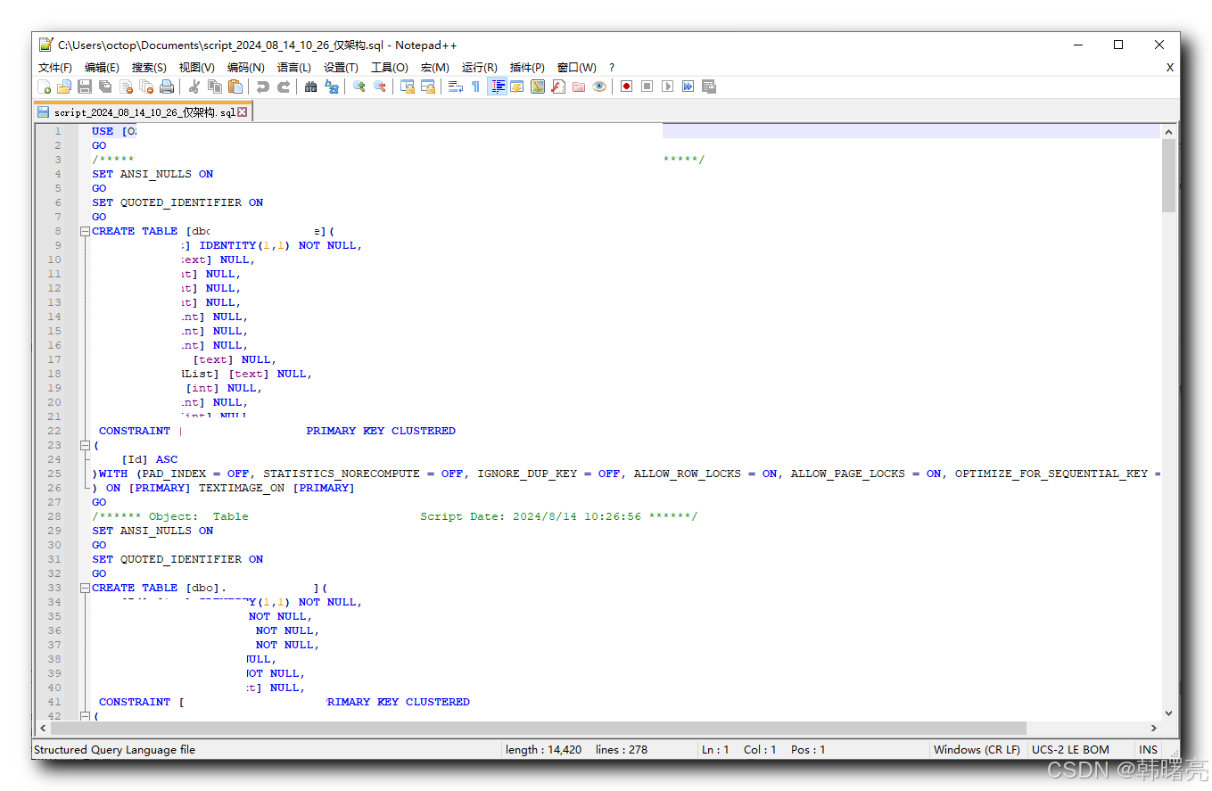The width and height of the screenshot is (1212, 791).
Task: Open Find with the binoculars icon
Action: pyautogui.click(x=310, y=87)
